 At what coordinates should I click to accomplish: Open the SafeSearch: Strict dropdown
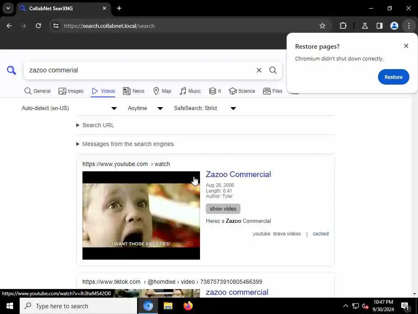click(205, 108)
